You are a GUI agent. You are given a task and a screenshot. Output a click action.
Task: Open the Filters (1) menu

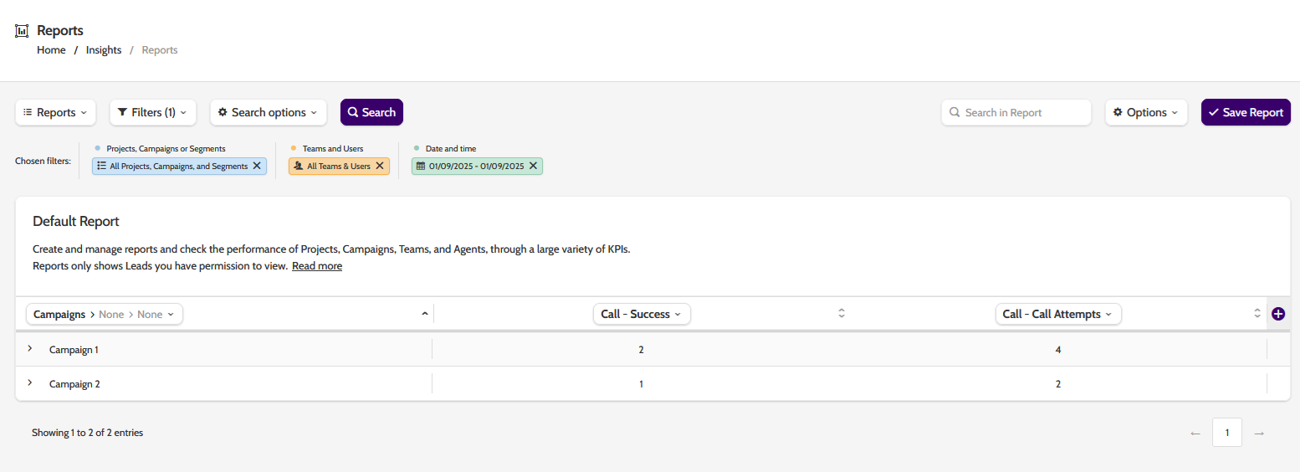coord(152,112)
